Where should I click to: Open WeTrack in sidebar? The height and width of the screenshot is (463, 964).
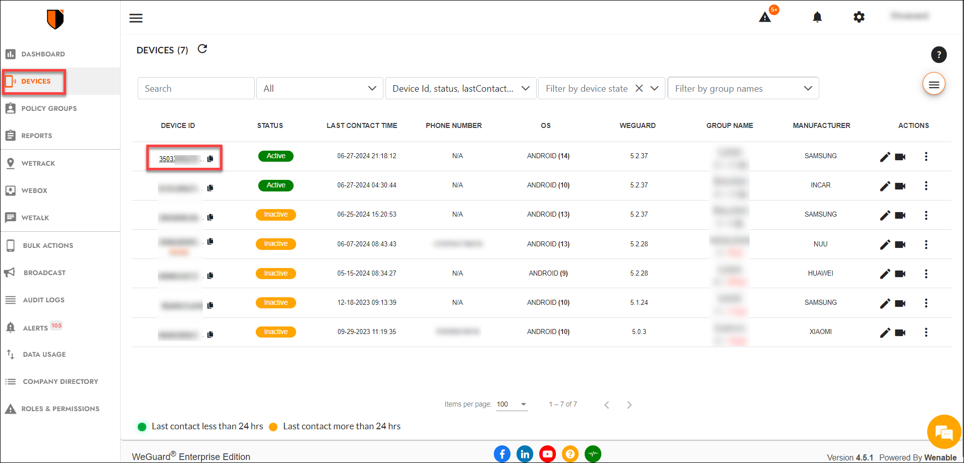pyautogui.click(x=60, y=163)
